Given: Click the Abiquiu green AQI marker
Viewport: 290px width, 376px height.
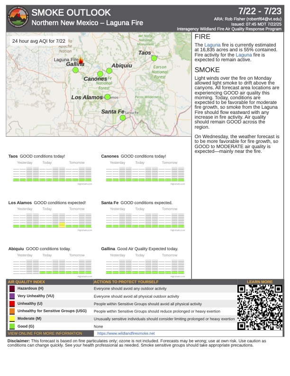Looking at the screenshot, I should tap(109, 71).
